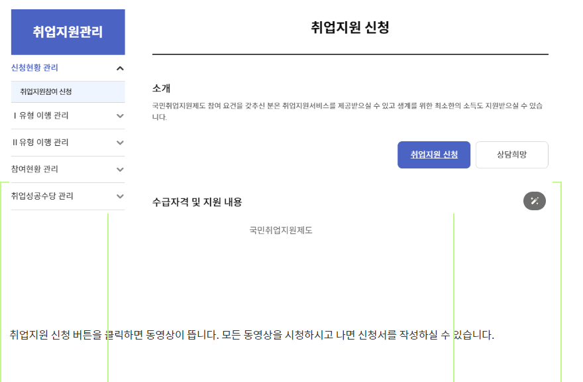Click the chevron-up icon beside 신청현황 관리
This screenshot has width=583, height=382.
point(120,68)
